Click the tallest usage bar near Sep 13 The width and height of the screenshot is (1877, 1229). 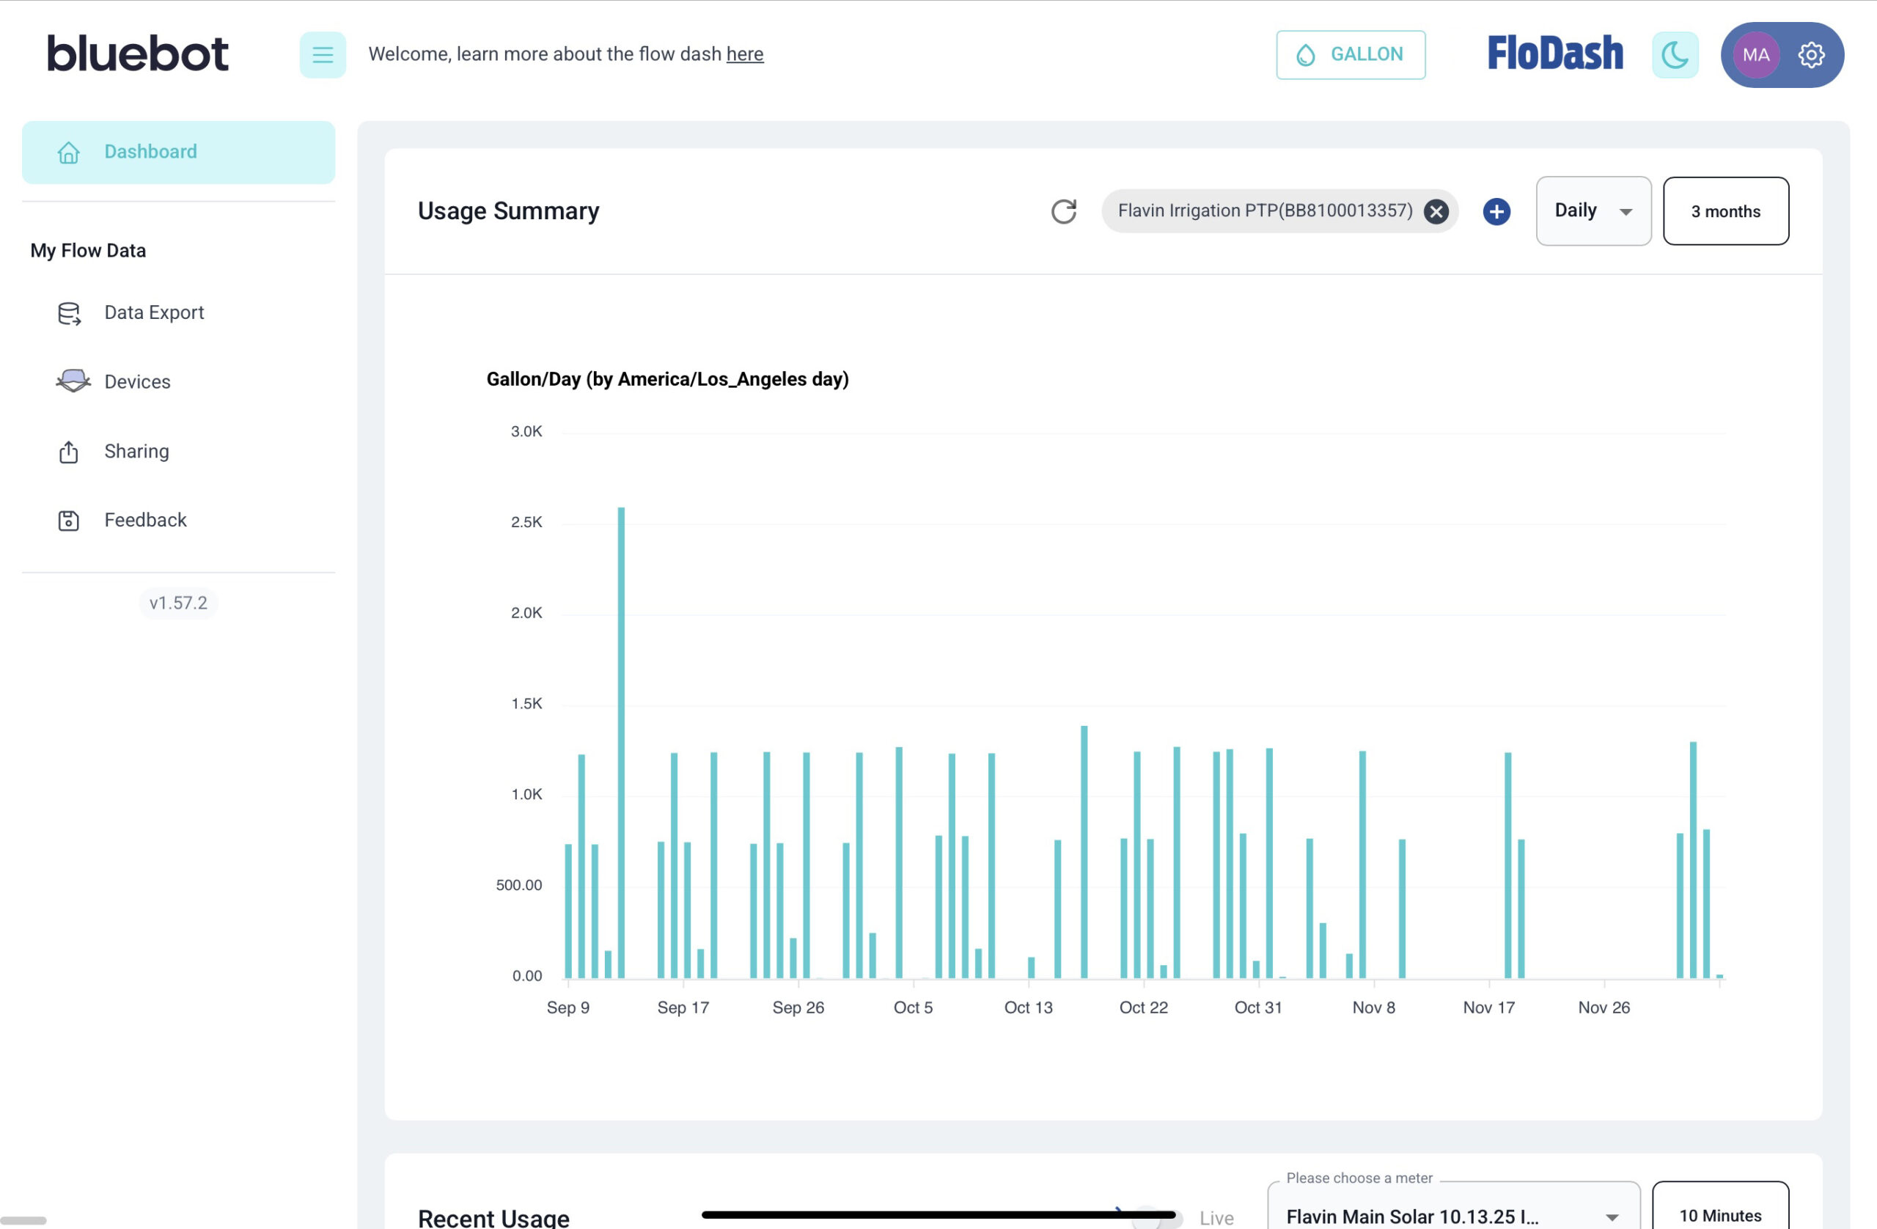click(622, 741)
